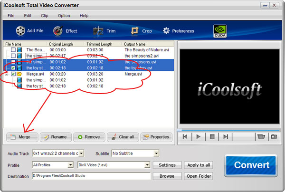The width and height of the screenshot is (285, 192).
Task: Click the Clear all button
Action: (123, 137)
